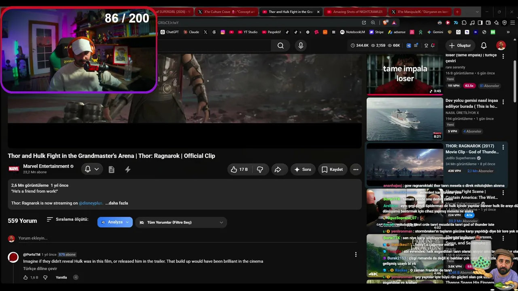Image resolution: width=518 pixels, height=291 pixels.
Task: Click the lightning bolt icon near channel
Action: 127,170
